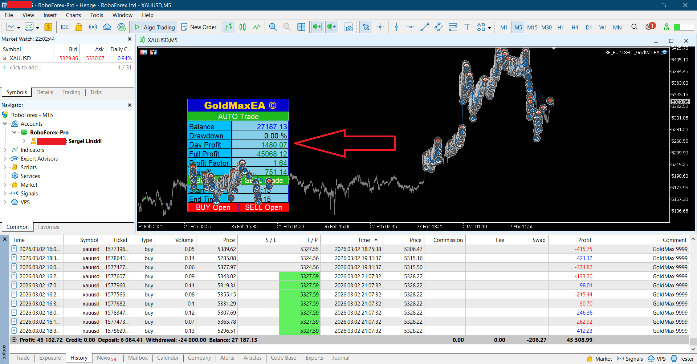The height and width of the screenshot is (364, 697).
Task: Collapse the Accounts tree node
Action: (5, 124)
